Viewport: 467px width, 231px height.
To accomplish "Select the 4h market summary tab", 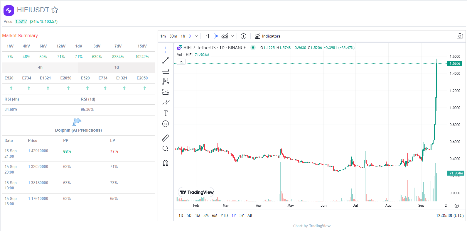I will 40,67.
